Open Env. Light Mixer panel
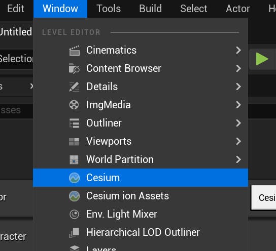This screenshot has width=276, height=251. (141, 215)
